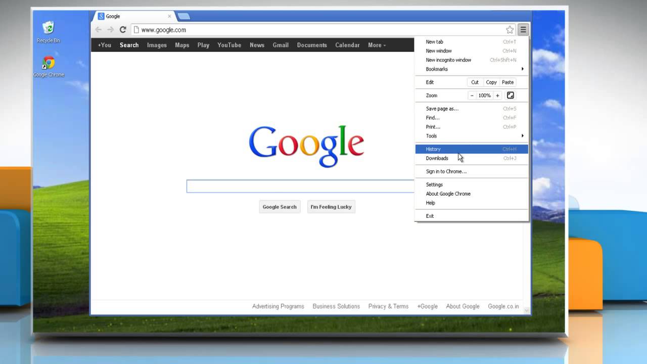Screen dimensions: 647x364
Task: Choose New window in the menu
Action: click(x=472, y=51)
